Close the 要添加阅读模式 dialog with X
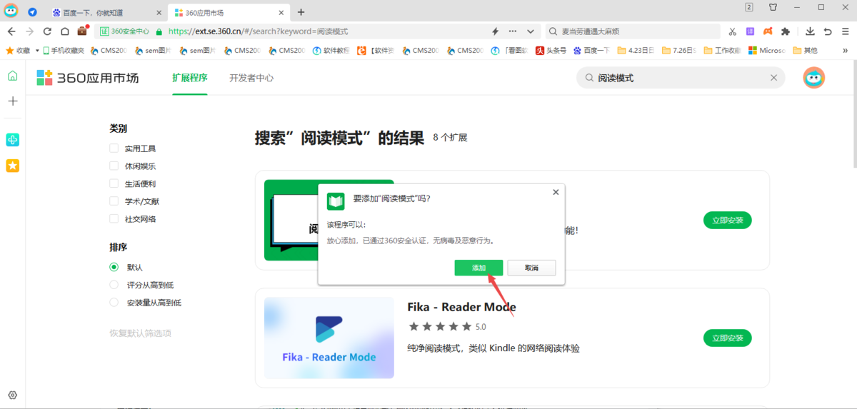Image resolution: width=857 pixels, height=409 pixels. point(556,193)
